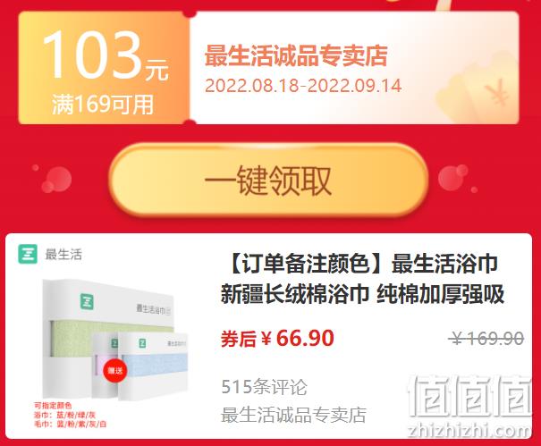Click the 券后 ¥66.90 price

tap(277, 339)
